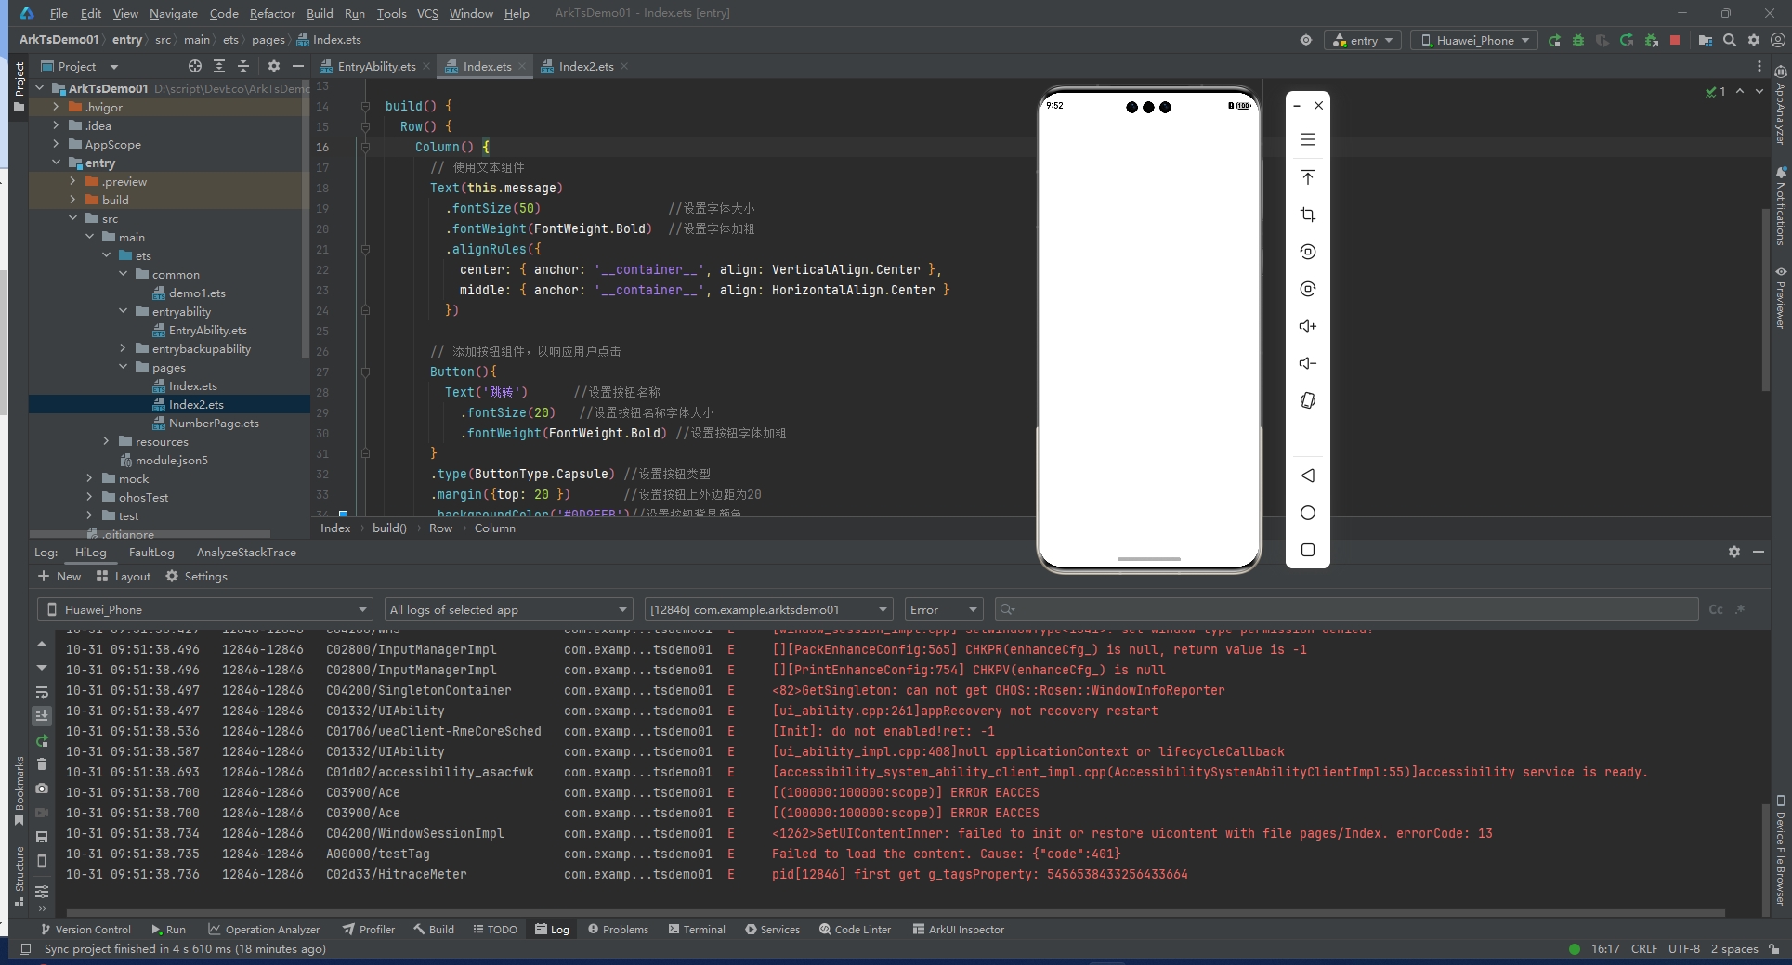1792x965 pixels.
Task: Open IDE settings via the gear icon
Action: click(x=1754, y=40)
